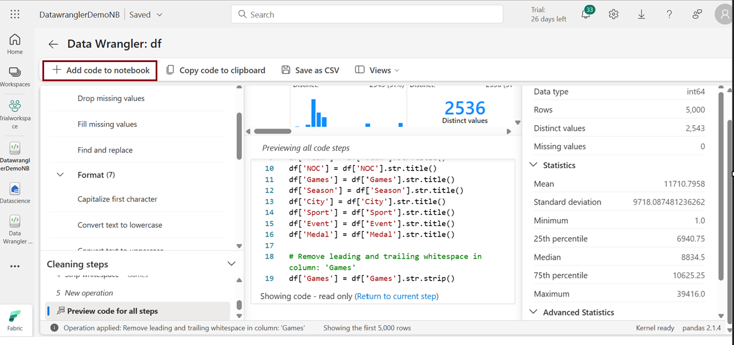Open the notifications bell icon
Viewport: 734px width, 345px height.
click(586, 14)
